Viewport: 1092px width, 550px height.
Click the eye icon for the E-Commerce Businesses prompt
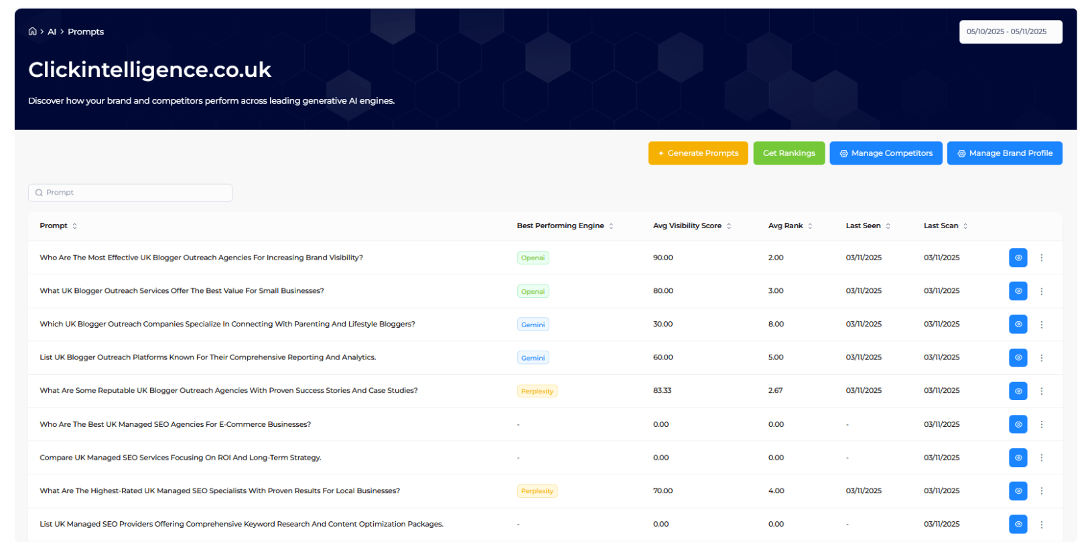[1018, 424]
